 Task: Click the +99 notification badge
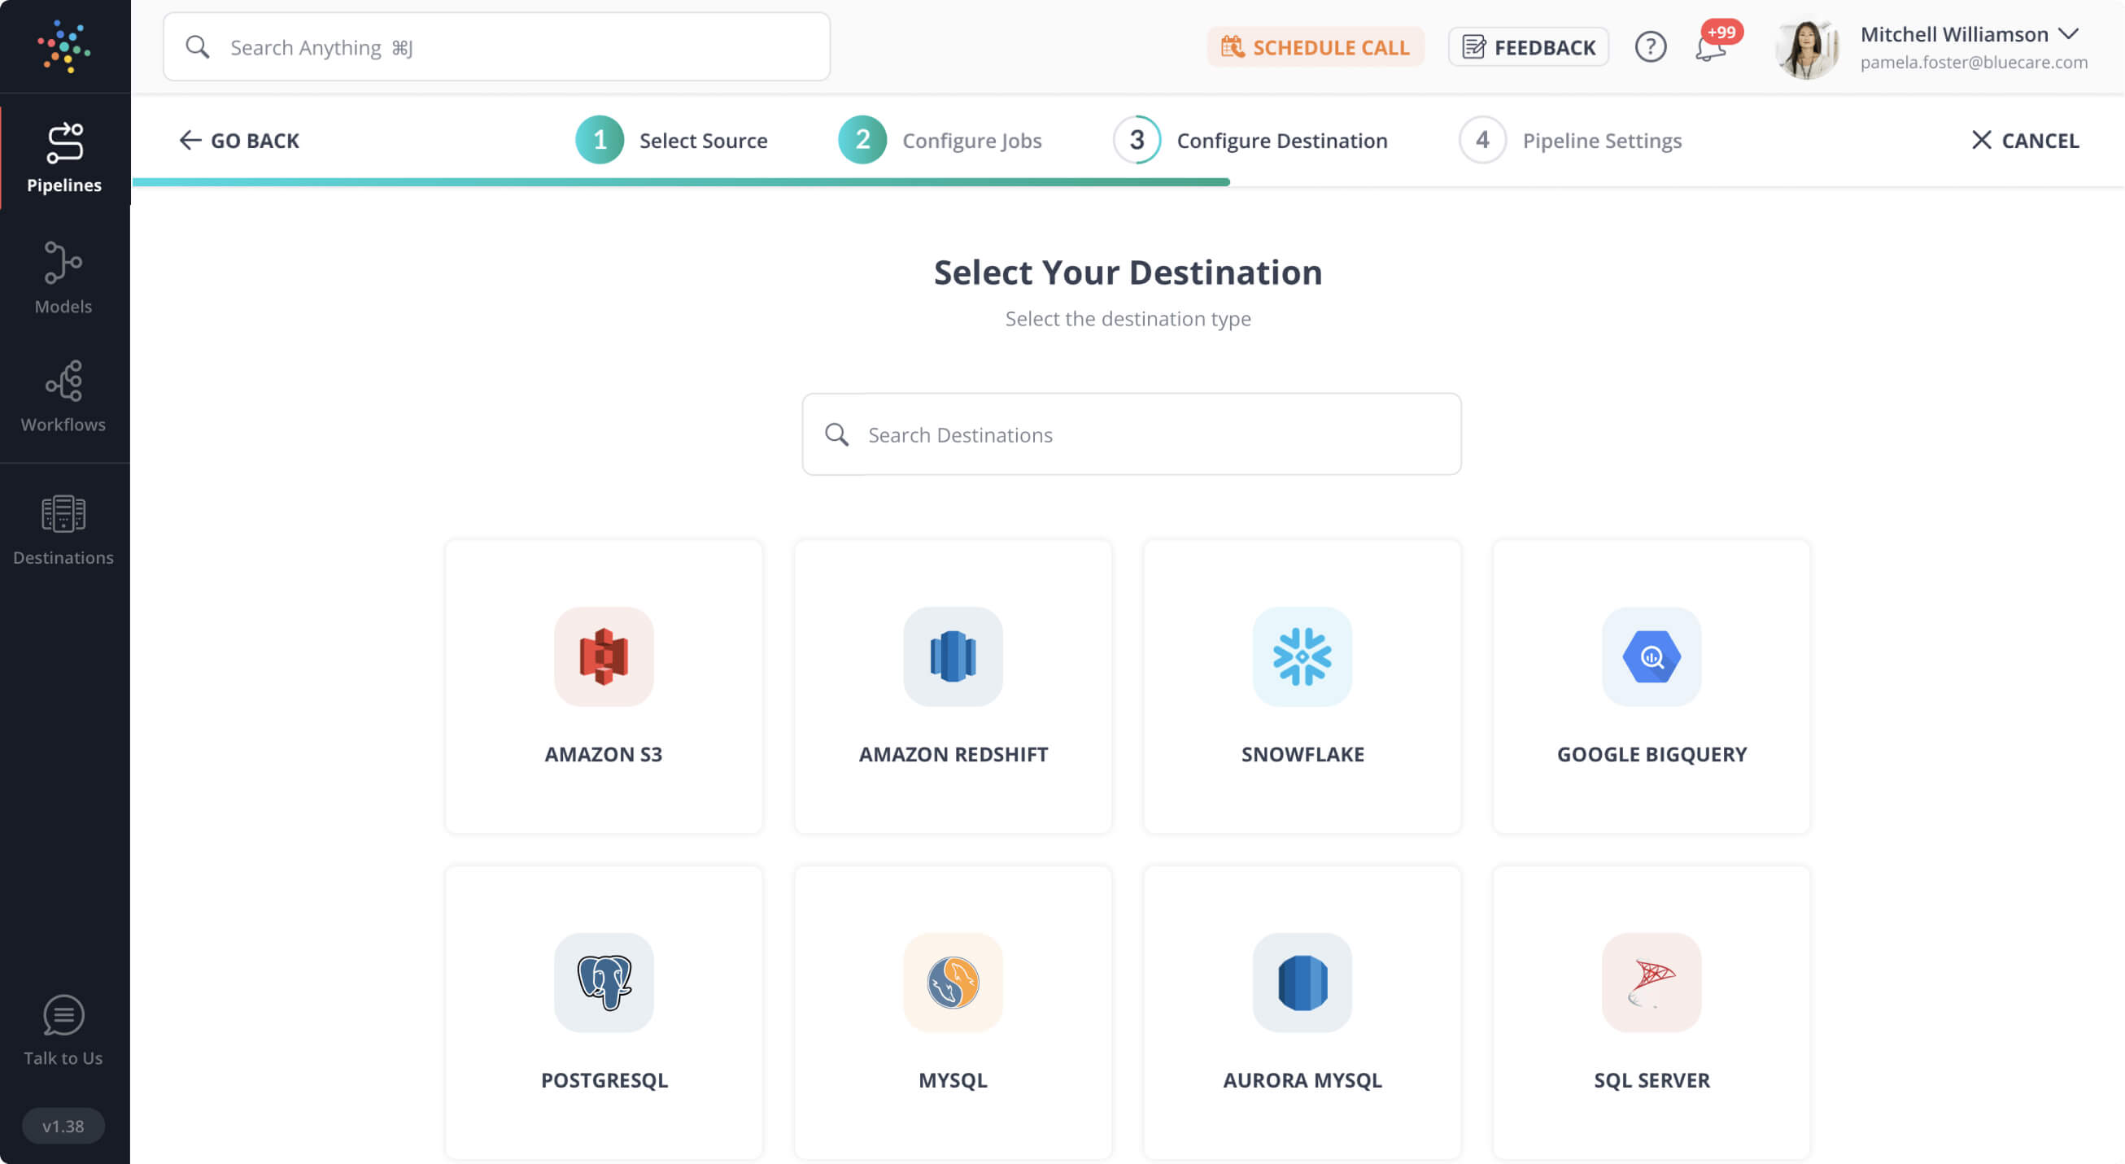[1721, 33]
